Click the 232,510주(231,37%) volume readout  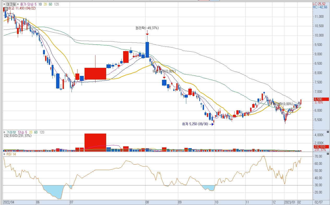coord(17,136)
